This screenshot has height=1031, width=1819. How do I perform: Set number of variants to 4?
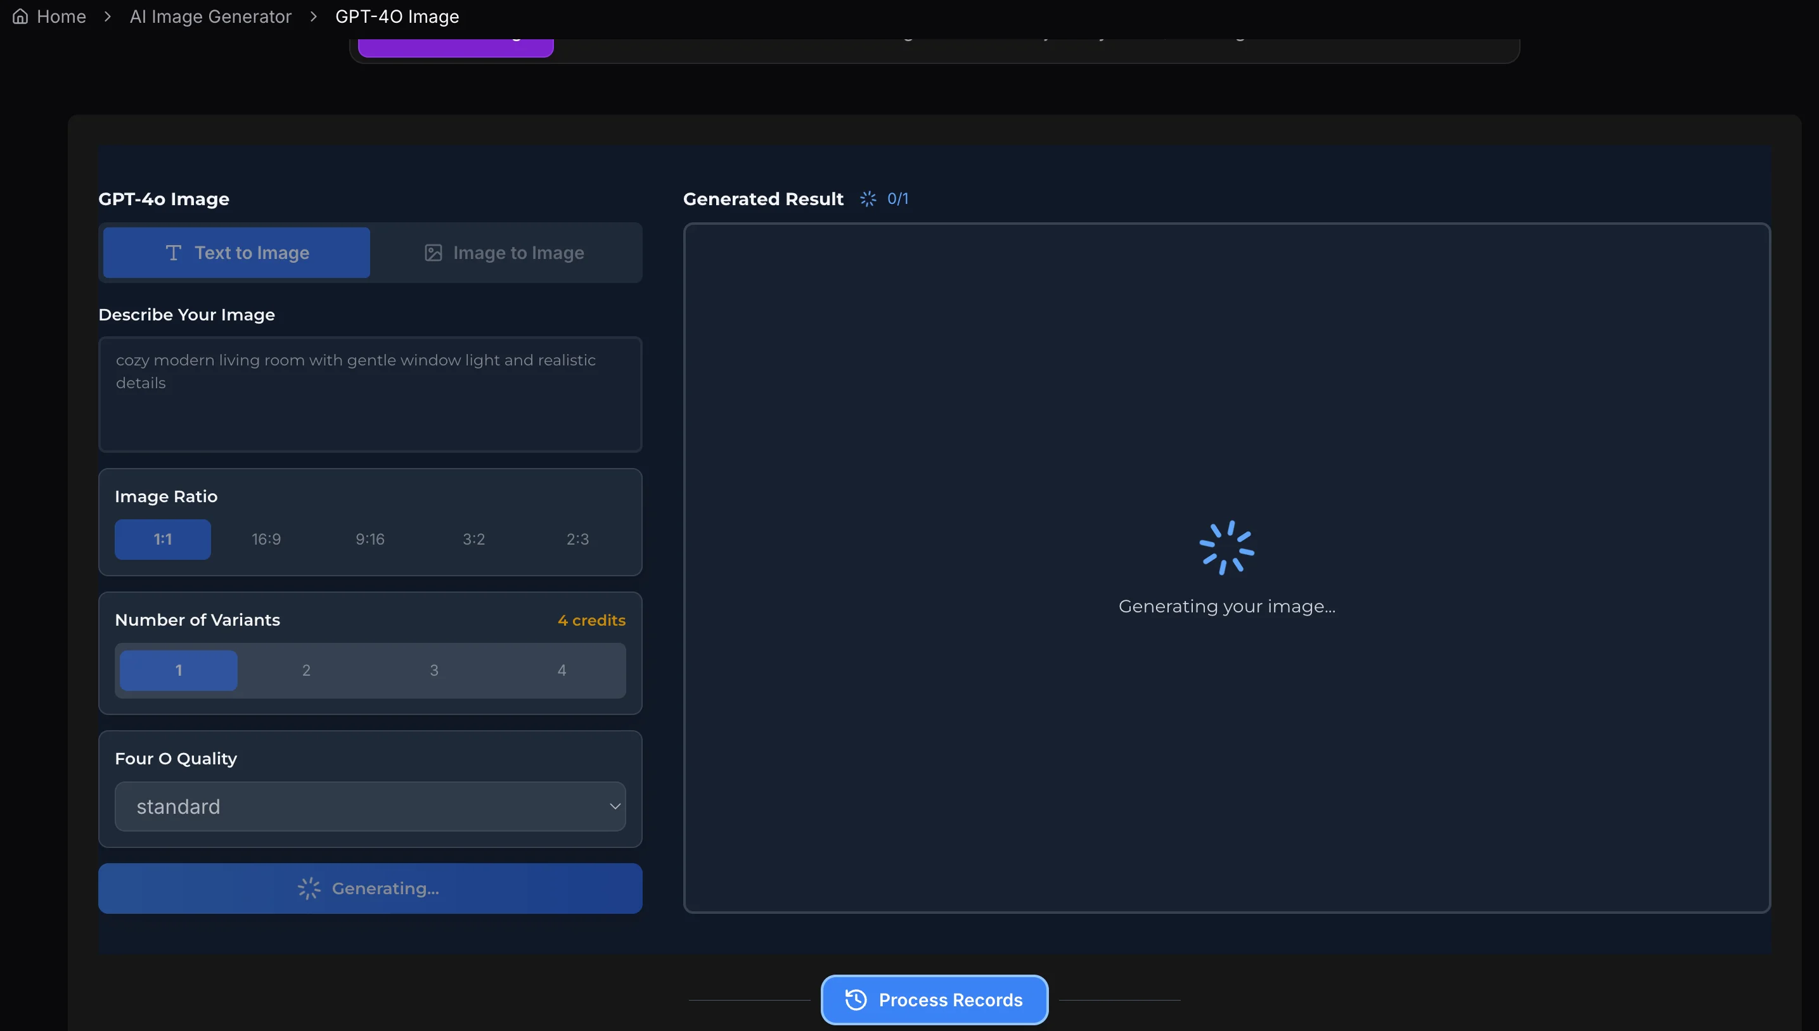click(x=561, y=671)
